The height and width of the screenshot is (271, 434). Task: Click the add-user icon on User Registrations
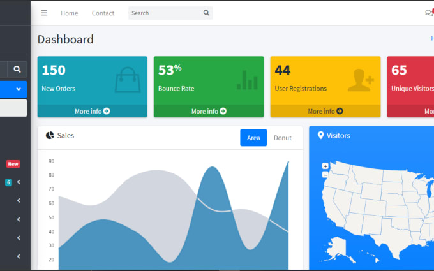point(361,80)
